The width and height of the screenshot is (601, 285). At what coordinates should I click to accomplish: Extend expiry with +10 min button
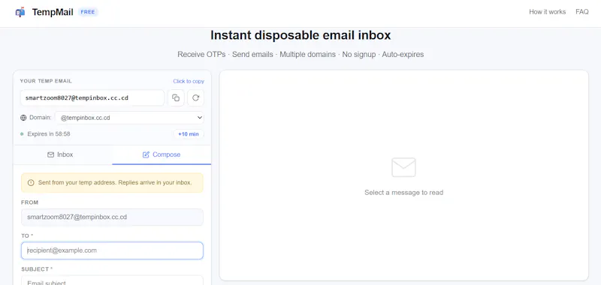click(x=189, y=134)
